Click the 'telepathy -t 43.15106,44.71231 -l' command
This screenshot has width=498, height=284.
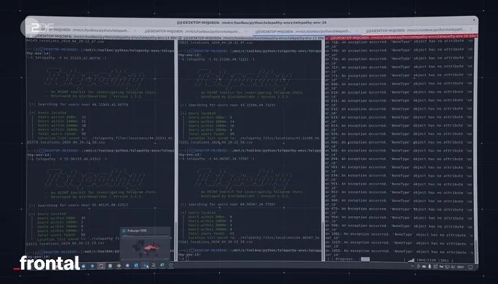tap(220, 59)
